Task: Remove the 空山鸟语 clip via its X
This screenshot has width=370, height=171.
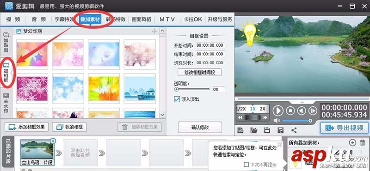Action: coord(53,141)
